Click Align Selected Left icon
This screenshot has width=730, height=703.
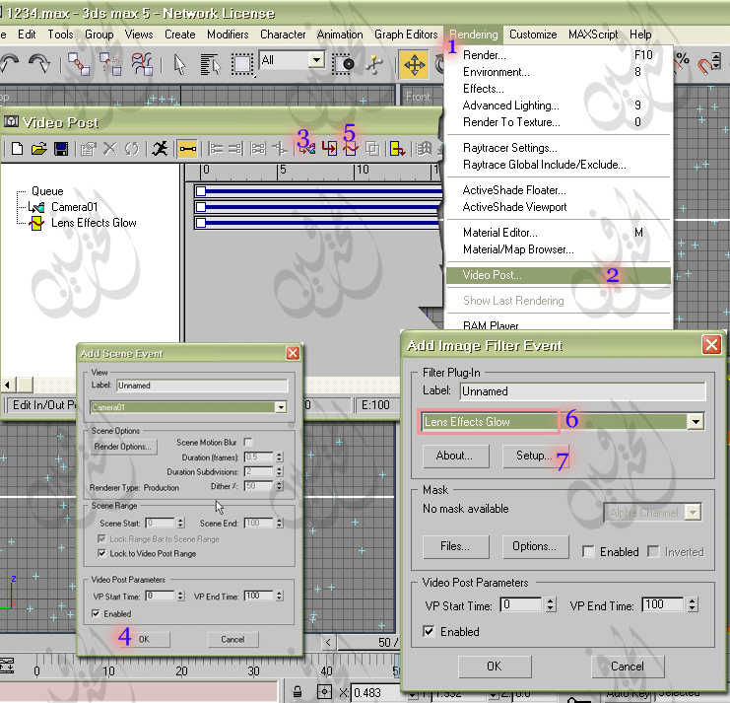216,149
